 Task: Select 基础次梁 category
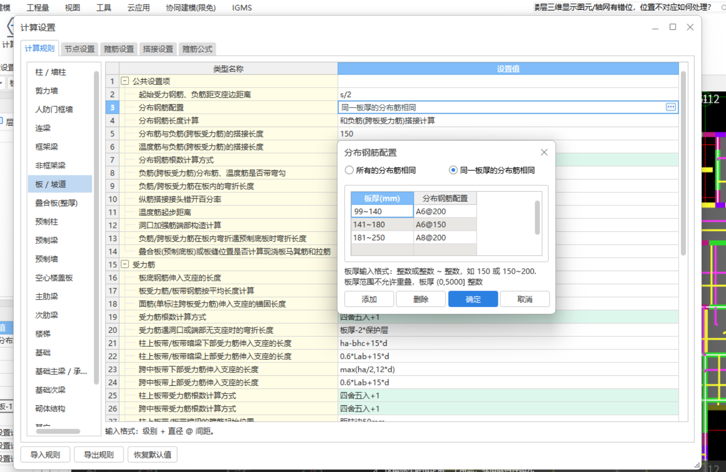pos(60,390)
